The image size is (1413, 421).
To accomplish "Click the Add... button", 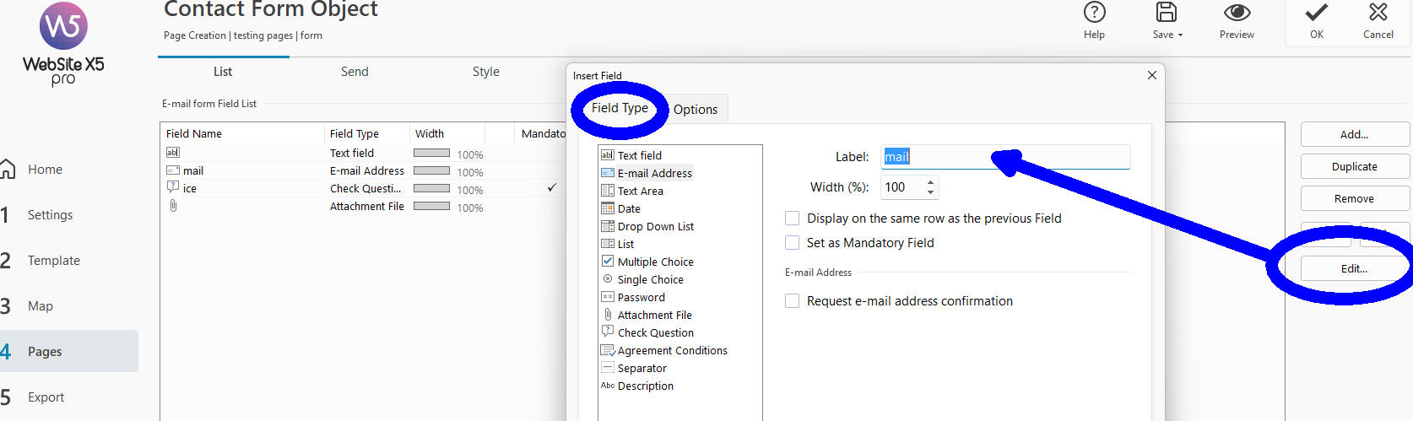I will [x=1354, y=134].
